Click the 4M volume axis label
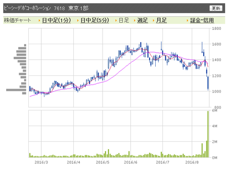 (x=215, y=126)
